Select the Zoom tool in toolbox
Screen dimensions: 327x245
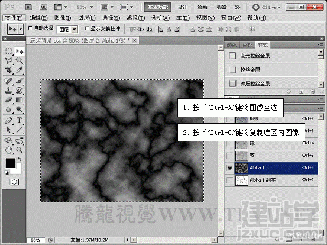(x=19, y=150)
